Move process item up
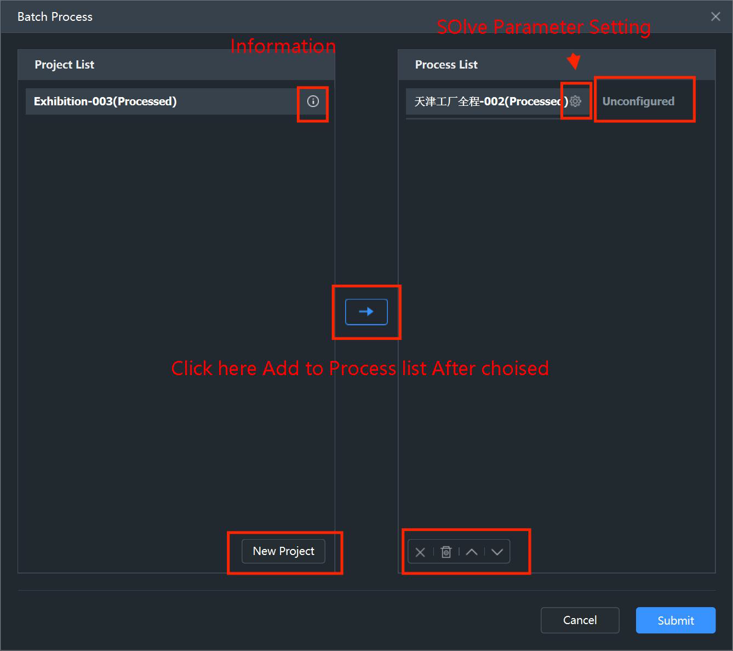The height and width of the screenshot is (651, 733). click(x=472, y=552)
